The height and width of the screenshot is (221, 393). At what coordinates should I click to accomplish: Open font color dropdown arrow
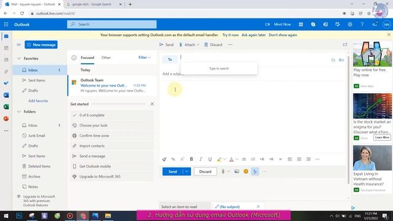pos(237,159)
